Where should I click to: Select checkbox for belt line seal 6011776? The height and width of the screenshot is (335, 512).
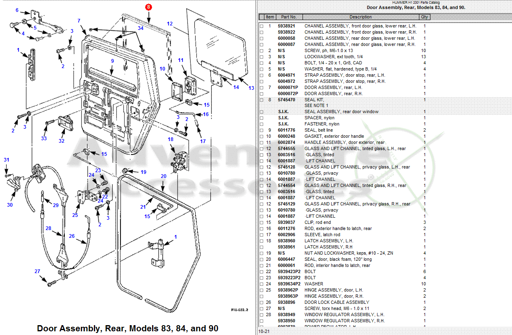point(261,130)
